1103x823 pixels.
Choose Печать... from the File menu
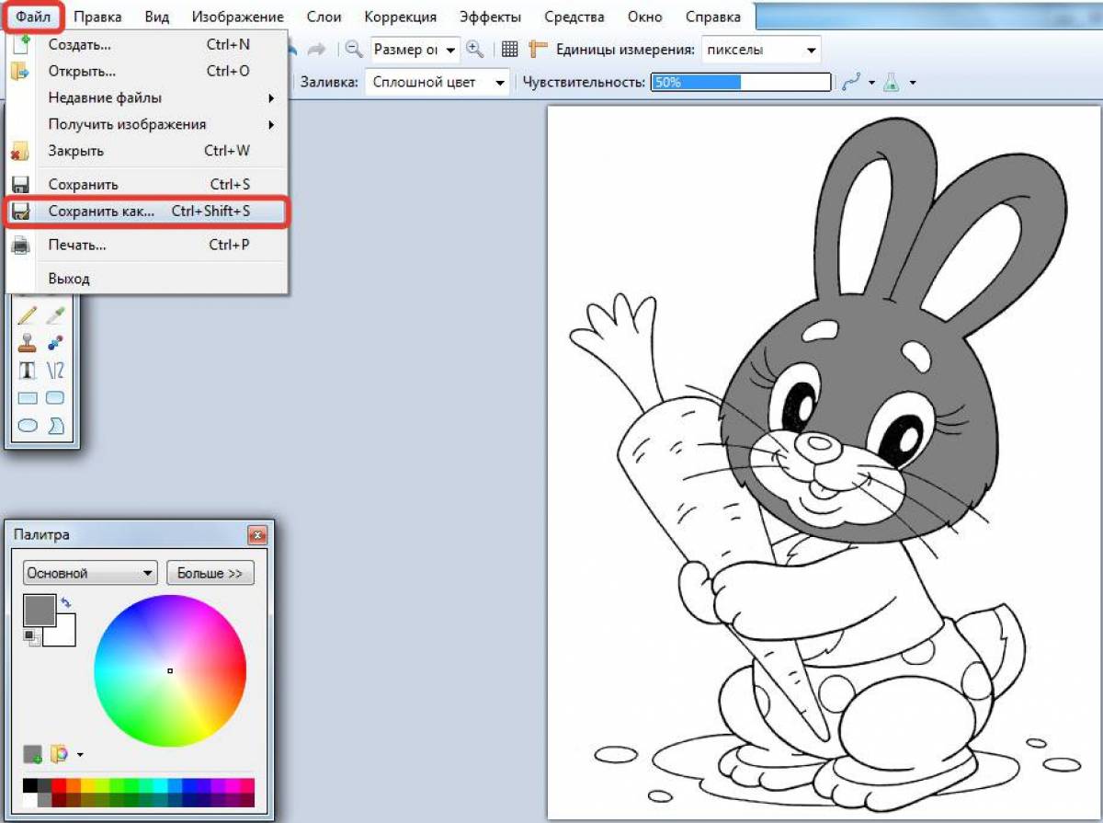[147, 245]
